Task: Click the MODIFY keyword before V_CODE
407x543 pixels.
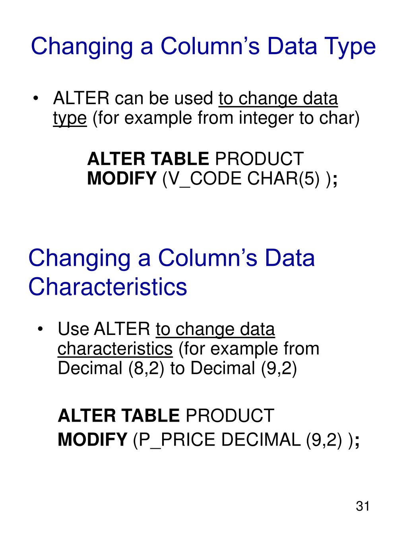Action: tap(122, 179)
